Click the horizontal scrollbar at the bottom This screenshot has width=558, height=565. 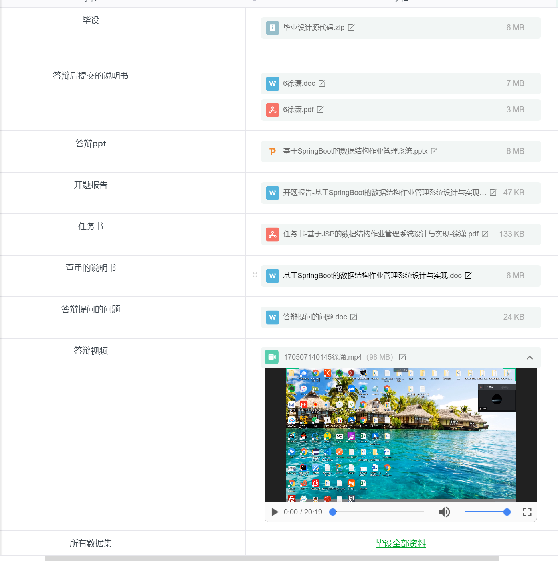[272, 558]
